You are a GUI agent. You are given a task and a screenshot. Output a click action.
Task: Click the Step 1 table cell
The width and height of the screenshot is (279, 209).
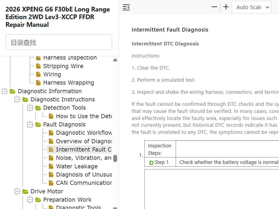(x=160, y=162)
